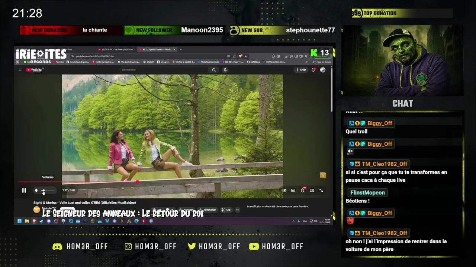Open the Ideogram bookmark
Viewport: 476px width, 267px height.
pos(164,62)
